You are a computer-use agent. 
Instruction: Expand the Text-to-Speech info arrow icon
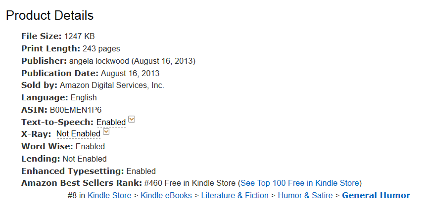point(132,120)
